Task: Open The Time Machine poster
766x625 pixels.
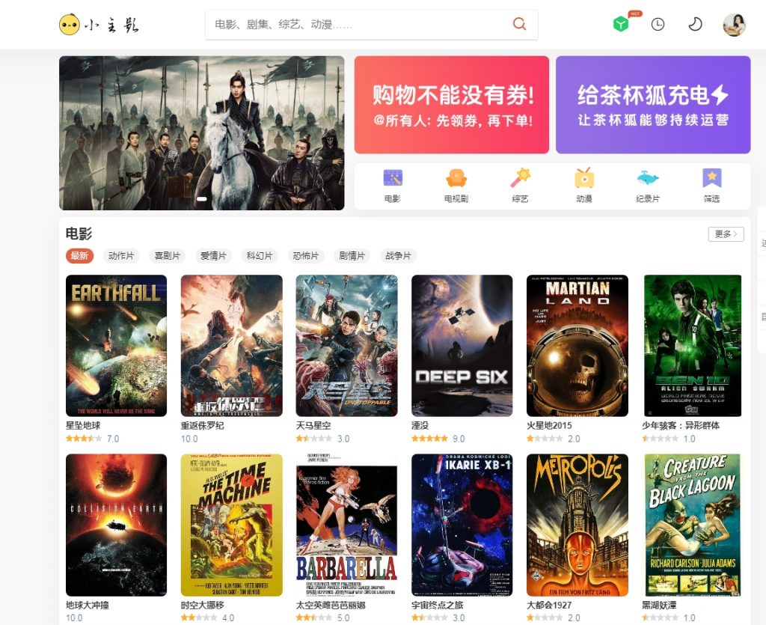Action: tap(232, 525)
